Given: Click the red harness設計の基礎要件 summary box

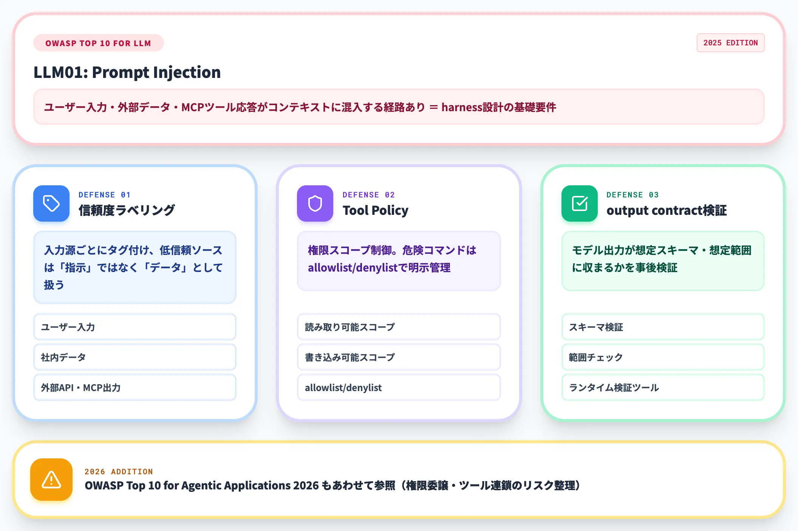Looking at the screenshot, I should (399, 107).
